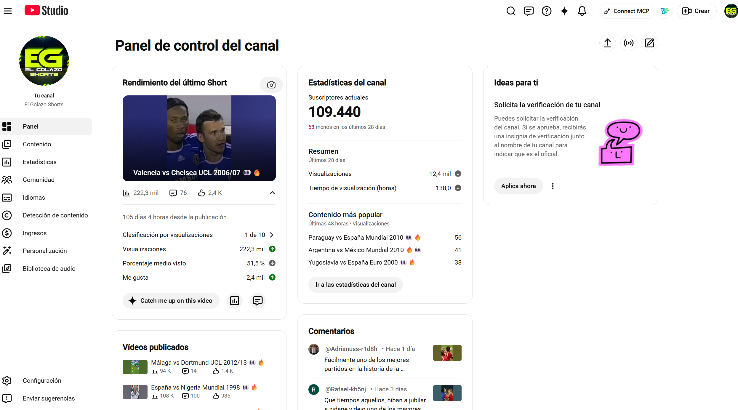Open the help question mark icon
Image resolution: width=738 pixels, height=410 pixels.
pos(546,11)
